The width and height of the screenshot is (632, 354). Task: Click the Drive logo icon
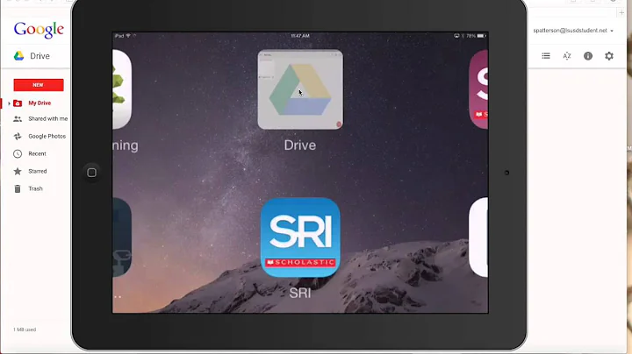pos(18,56)
